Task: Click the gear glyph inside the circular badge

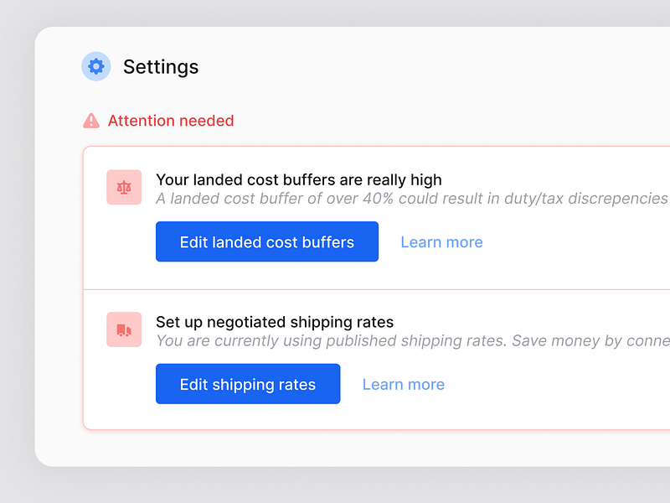Action: pos(95,66)
